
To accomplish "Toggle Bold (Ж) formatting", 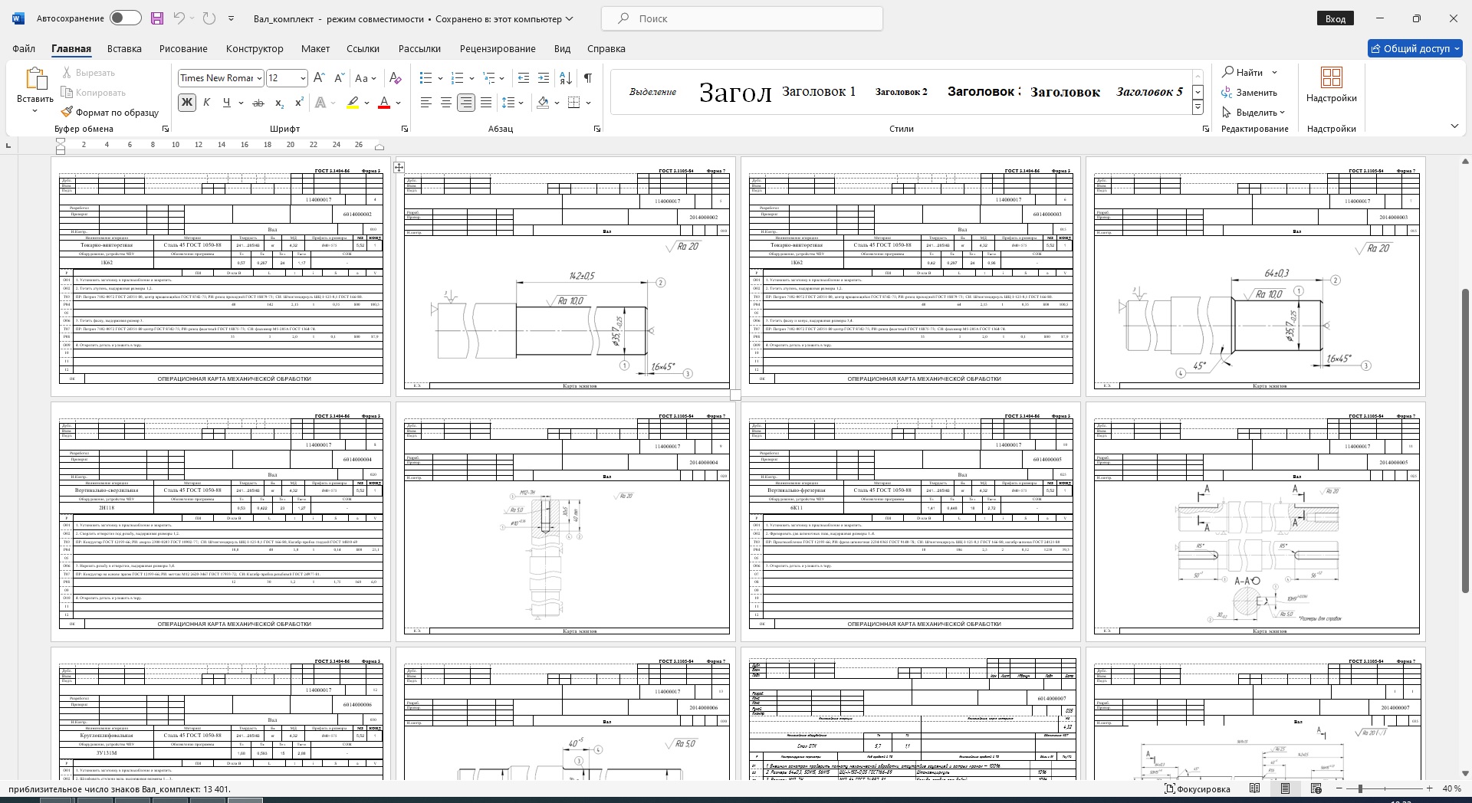I will tap(186, 103).
